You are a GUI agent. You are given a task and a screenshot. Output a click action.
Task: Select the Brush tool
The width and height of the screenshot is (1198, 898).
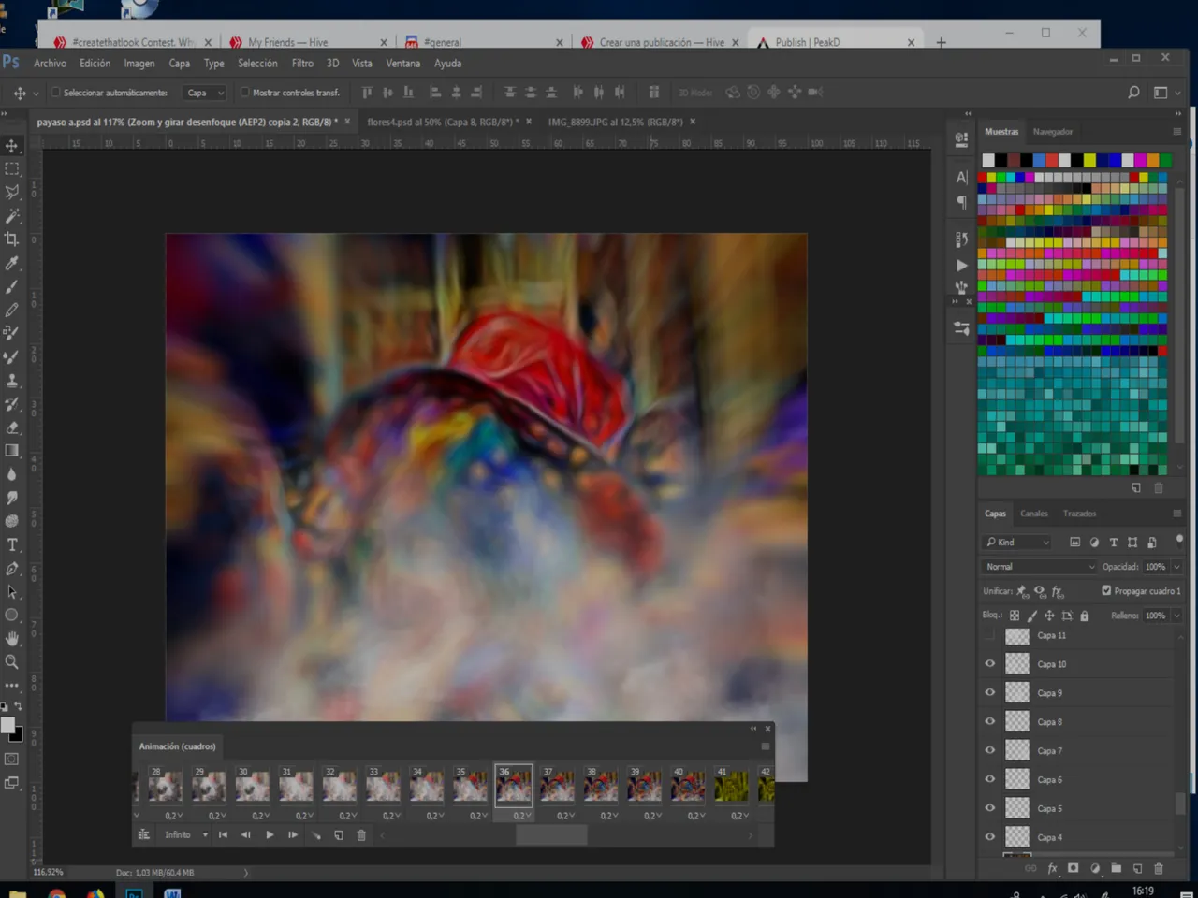[12, 286]
